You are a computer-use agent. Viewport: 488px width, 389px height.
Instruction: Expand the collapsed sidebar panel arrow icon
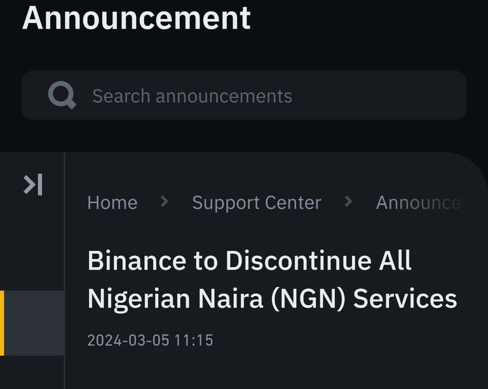[33, 185]
